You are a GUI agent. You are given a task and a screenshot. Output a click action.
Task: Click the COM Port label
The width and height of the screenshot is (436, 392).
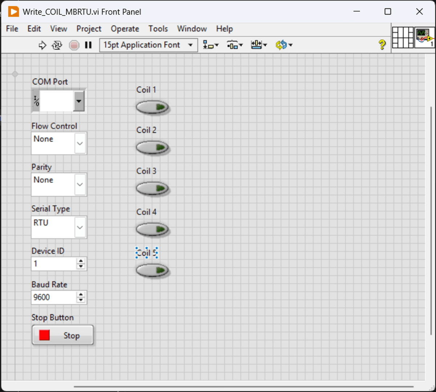[50, 82]
